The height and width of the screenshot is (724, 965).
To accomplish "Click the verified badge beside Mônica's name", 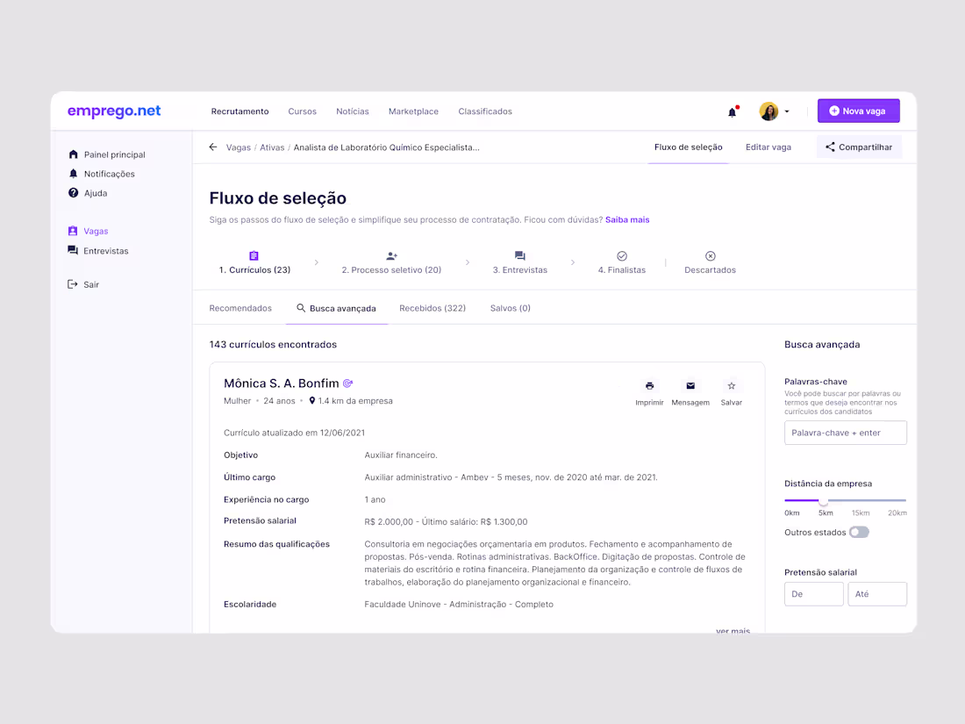I will pyautogui.click(x=347, y=383).
